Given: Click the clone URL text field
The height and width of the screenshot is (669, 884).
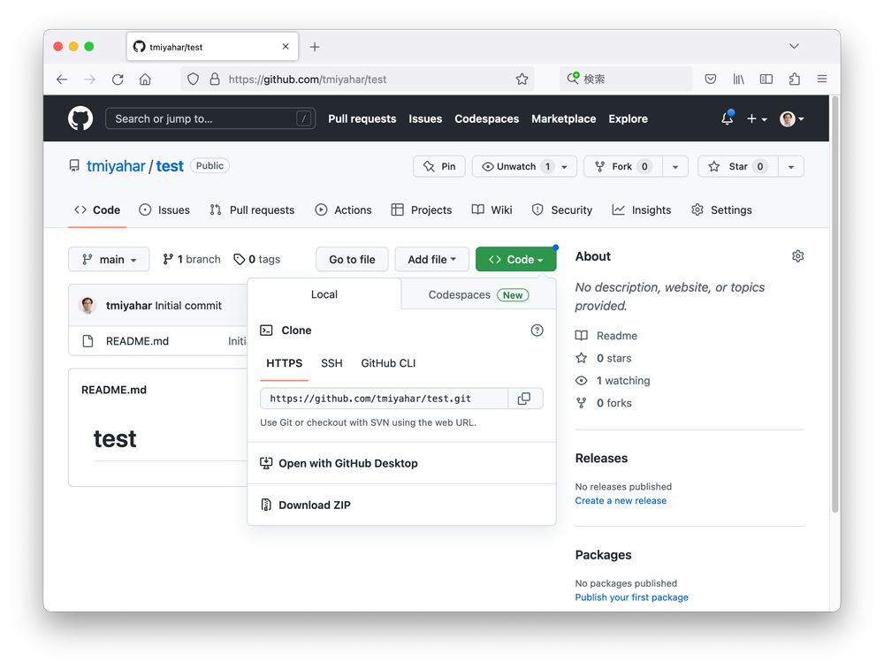Looking at the screenshot, I should pos(384,399).
